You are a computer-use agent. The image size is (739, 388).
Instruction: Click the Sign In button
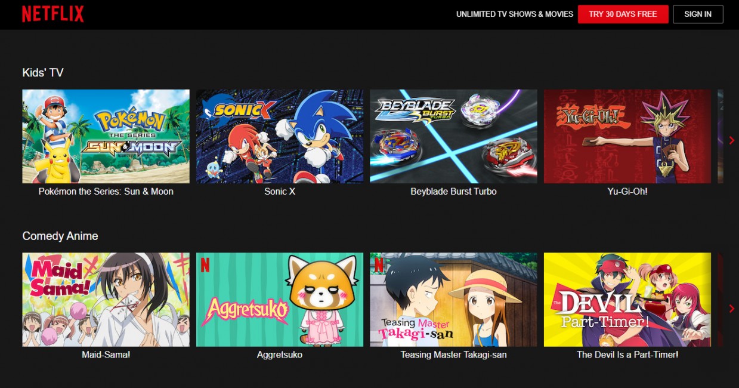pos(698,14)
